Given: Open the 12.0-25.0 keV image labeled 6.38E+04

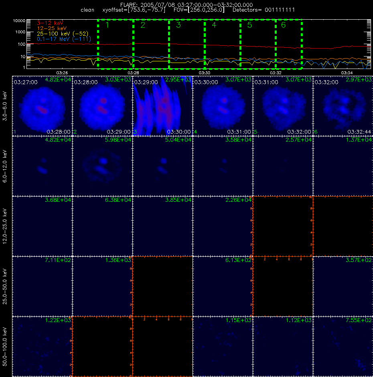Looking at the screenshot, I should click(x=102, y=226).
